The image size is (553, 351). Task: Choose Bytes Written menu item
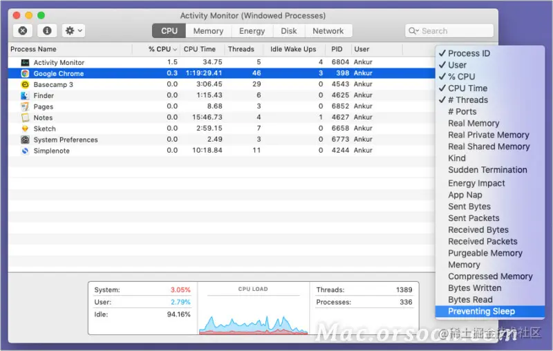490,287
